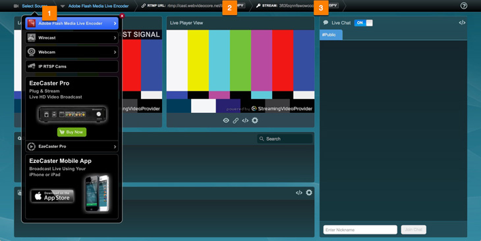
Task: Click the Join Chat button
Action: (x=414, y=230)
